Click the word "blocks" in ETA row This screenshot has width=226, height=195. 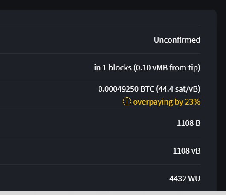coord(120,68)
